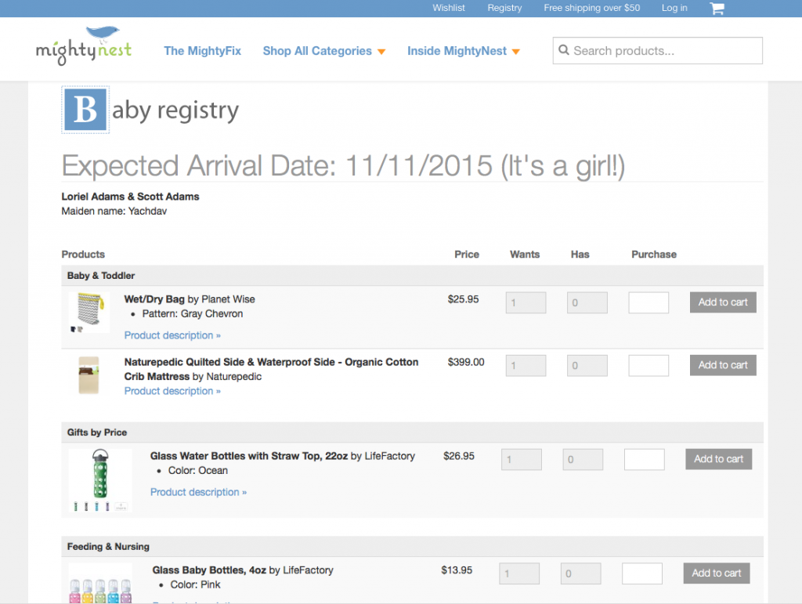Open The MightyFix page
The height and width of the screenshot is (604, 802).
(202, 51)
